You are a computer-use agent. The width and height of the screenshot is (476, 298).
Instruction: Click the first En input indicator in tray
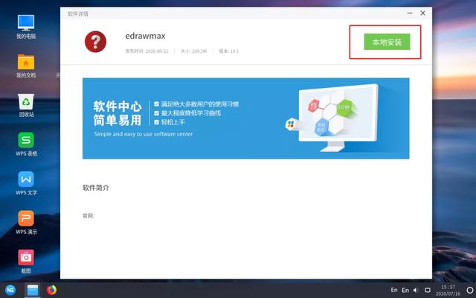[394, 290]
